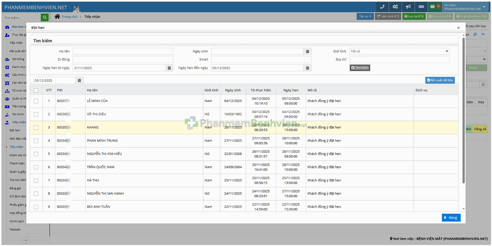Click the phone icon in top header
Viewport: 492px width, 246px height.
pyautogui.click(x=382, y=7)
